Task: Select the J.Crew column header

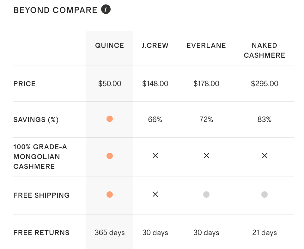Action: (x=155, y=46)
